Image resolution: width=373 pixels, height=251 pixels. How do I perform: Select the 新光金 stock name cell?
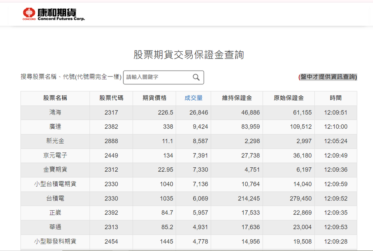[55, 141]
